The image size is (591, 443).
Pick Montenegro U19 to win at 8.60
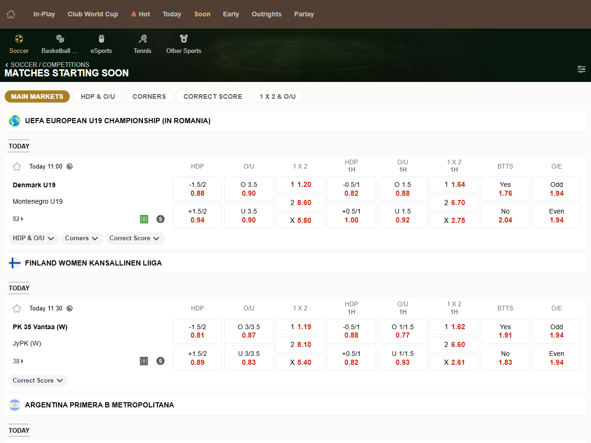click(x=300, y=202)
